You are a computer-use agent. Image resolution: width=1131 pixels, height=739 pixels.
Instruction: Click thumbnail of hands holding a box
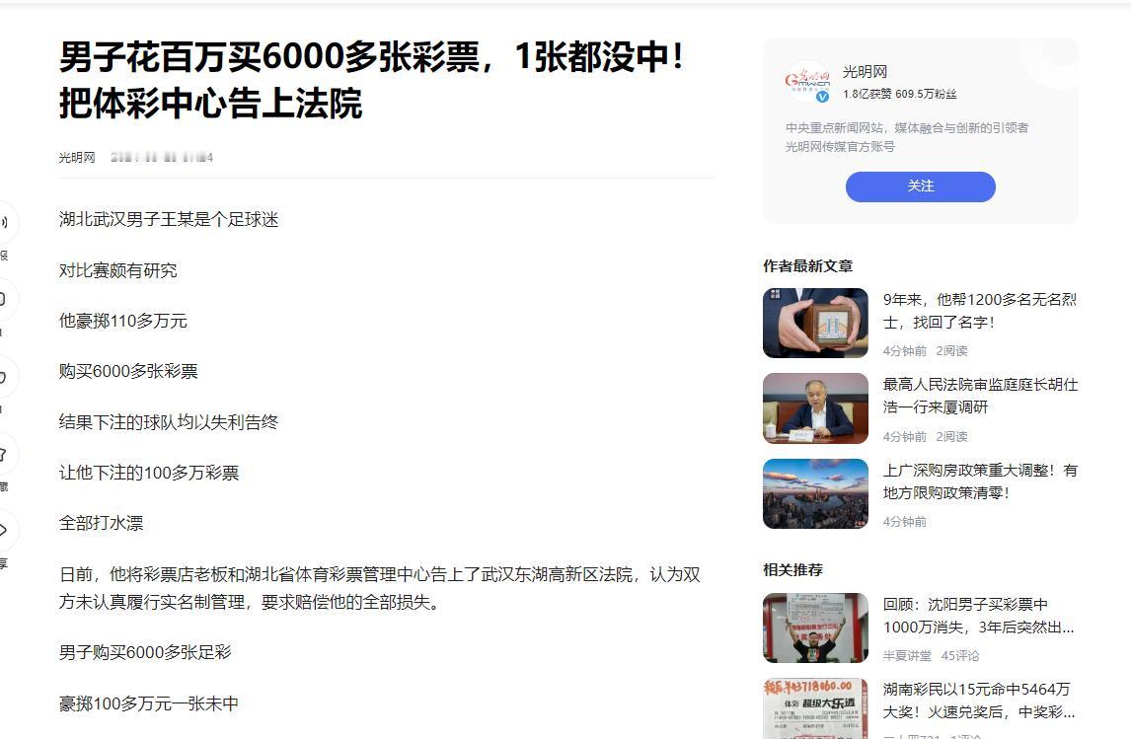click(x=816, y=323)
